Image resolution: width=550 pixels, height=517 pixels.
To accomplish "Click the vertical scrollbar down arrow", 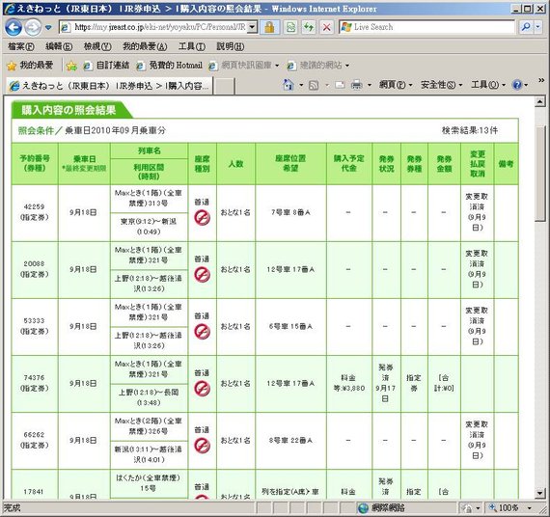I will point(539,493).
